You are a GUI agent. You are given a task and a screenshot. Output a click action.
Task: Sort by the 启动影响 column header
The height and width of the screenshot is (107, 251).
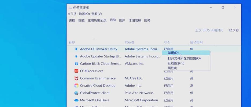196,42
